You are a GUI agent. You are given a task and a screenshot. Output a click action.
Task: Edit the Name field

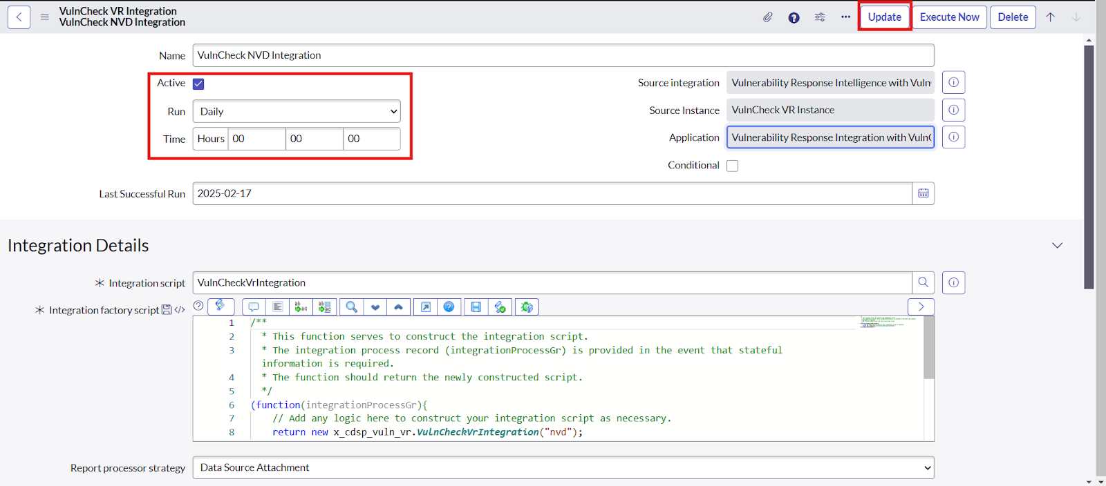click(563, 55)
